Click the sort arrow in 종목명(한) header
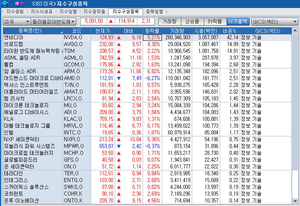 [x=62, y=32]
